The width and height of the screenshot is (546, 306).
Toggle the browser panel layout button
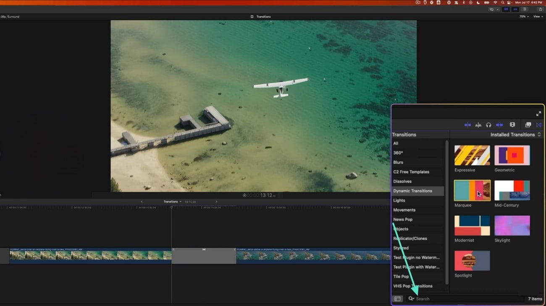(506, 9)
